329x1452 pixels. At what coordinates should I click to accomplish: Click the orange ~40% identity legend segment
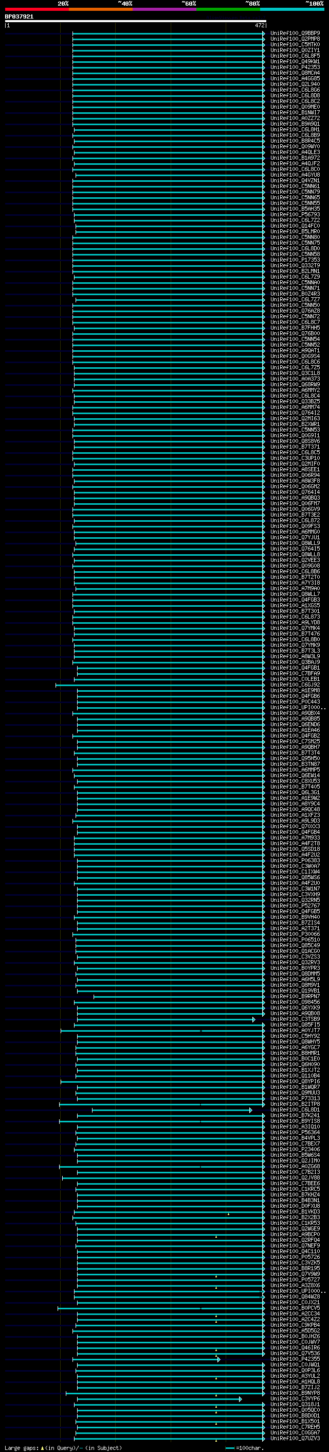[101, 9]
